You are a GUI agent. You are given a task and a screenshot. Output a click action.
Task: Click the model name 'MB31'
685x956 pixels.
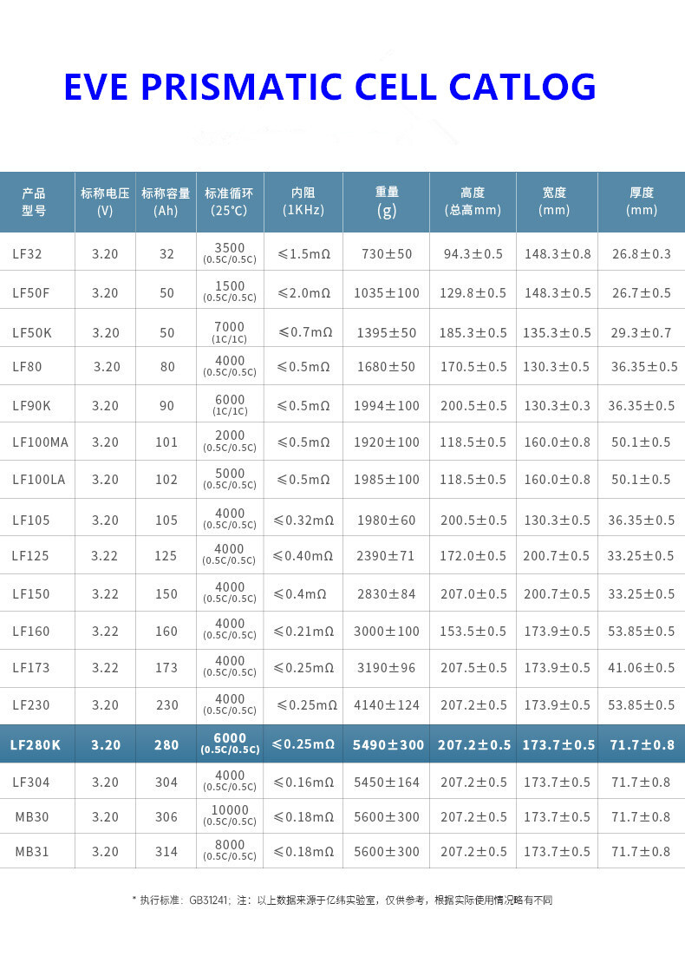32,851
